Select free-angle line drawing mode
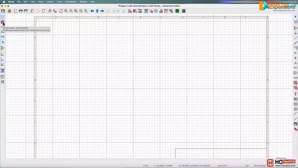 tap(2, 54)
